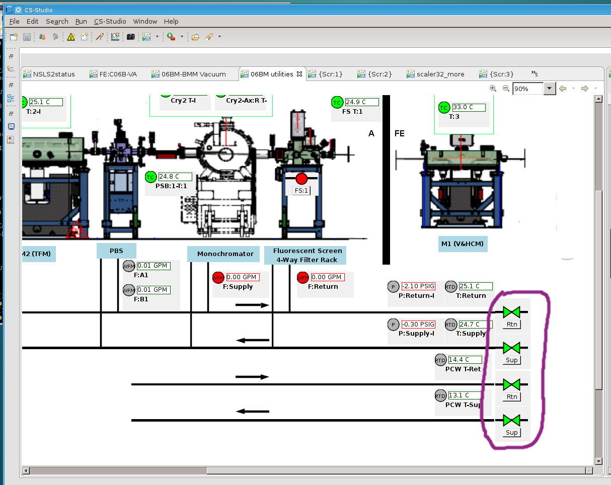Click the wand toolbar icon
Viewport: 611px width, 485px height.
pyautogui.click(x=100, y=37)
